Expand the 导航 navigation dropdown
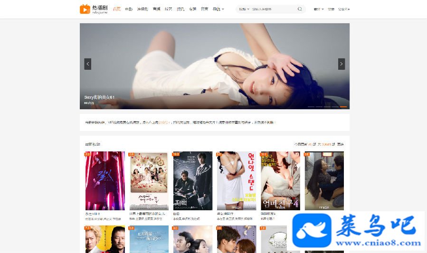Viewport: 427px width, 253px height. coord(218,9)
